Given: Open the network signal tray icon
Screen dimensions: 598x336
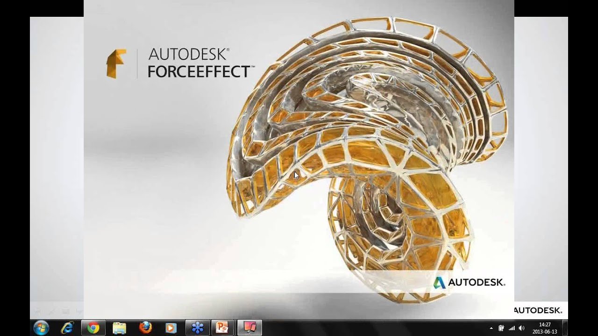Looking at the screenshot, I should (512, 328).
